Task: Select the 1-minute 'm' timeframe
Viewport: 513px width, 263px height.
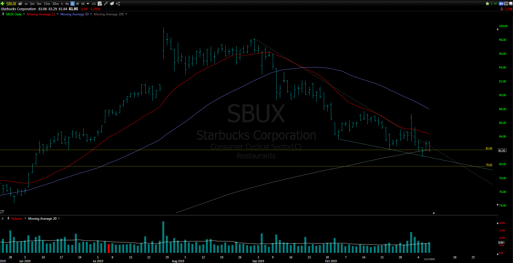Action: [26, 4]
